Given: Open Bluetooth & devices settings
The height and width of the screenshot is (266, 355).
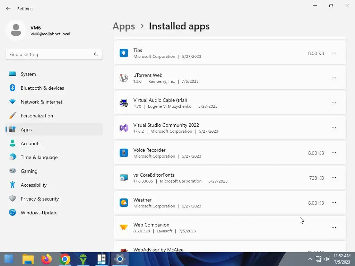Looking at the screenshot, I should pyautogui.click(x=54, y=88).
